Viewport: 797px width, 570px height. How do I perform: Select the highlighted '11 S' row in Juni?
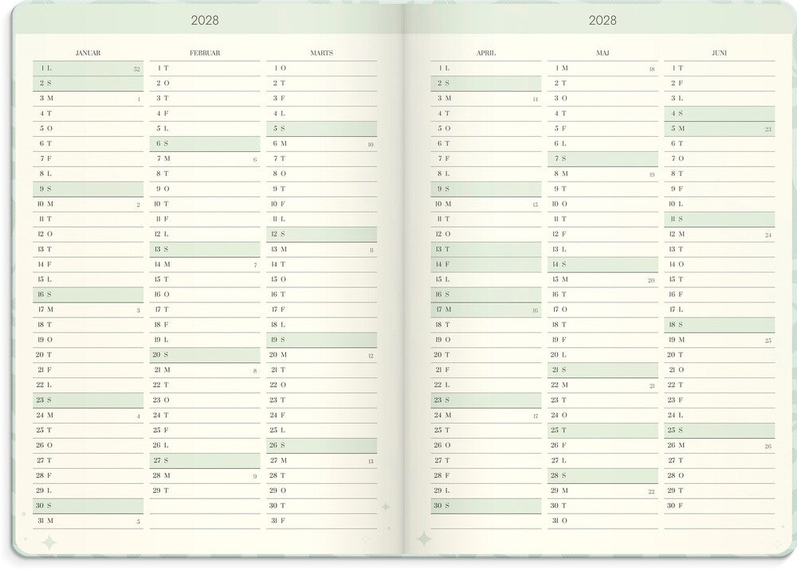719,219
